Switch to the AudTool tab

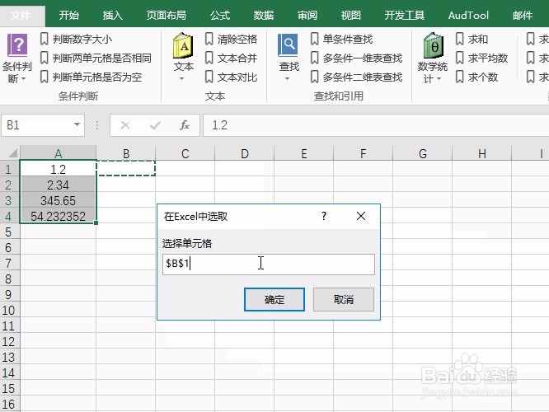pyautogui.click(x=468, y=15)
